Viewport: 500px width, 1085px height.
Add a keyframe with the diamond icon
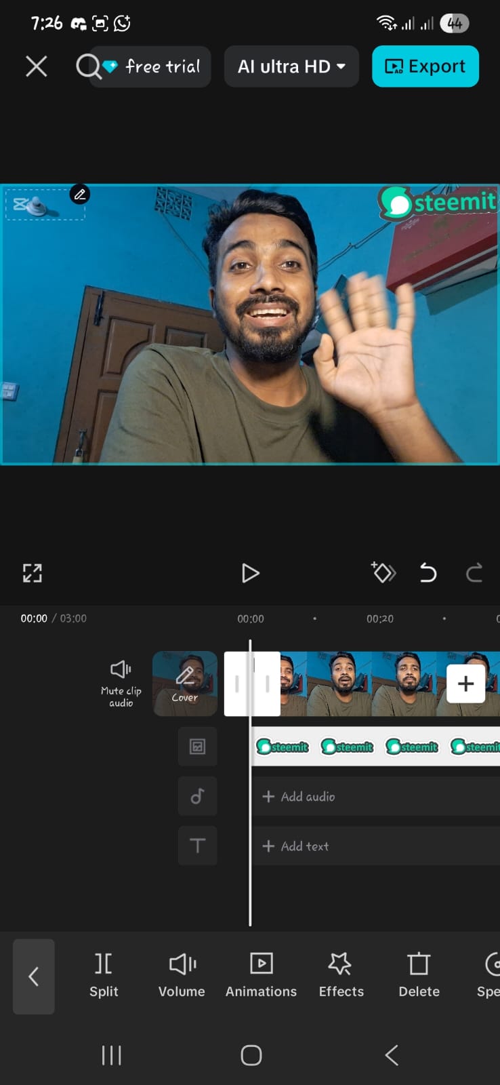click(383, 572)
